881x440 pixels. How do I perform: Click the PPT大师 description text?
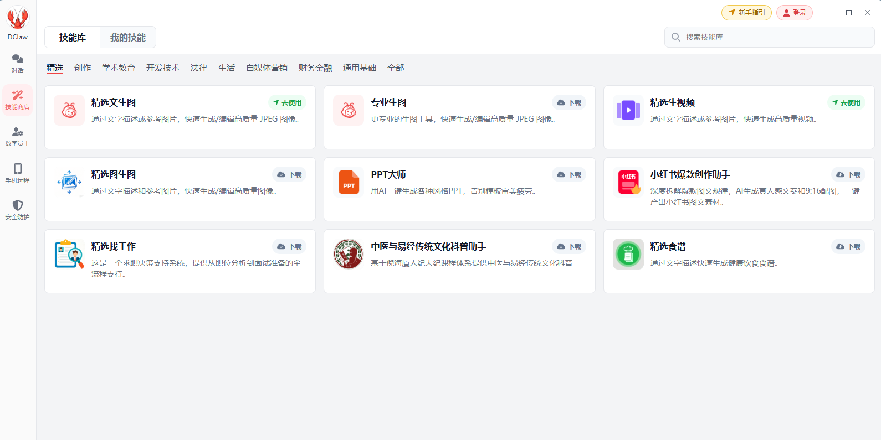coord(454,191)
